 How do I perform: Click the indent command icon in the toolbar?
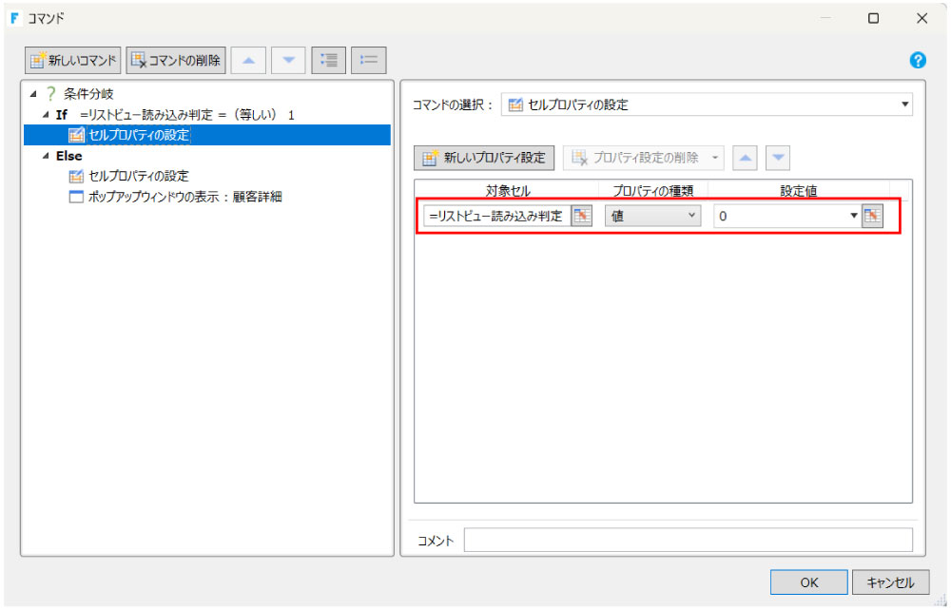click(328, 59)
